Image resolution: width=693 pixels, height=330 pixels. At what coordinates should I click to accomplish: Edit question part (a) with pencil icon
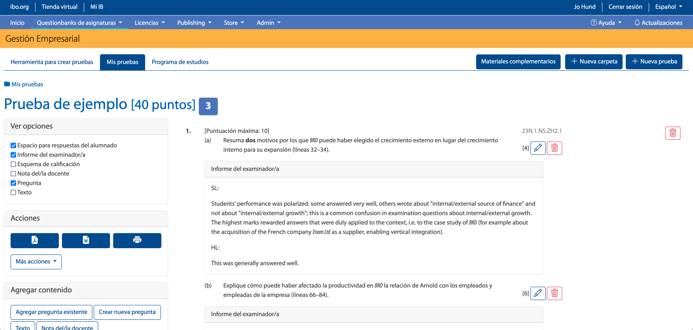(538, 148)
